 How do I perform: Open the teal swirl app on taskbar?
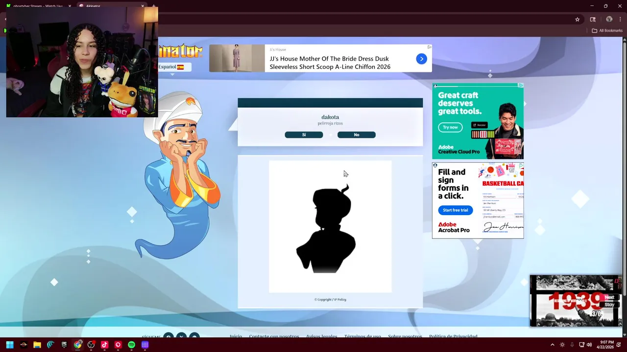(x=50, y=345)
